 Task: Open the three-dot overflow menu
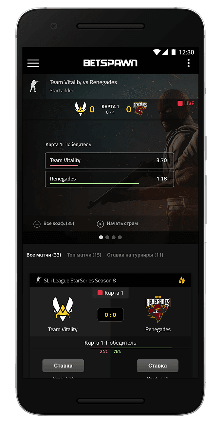click(x=188, y=63)
